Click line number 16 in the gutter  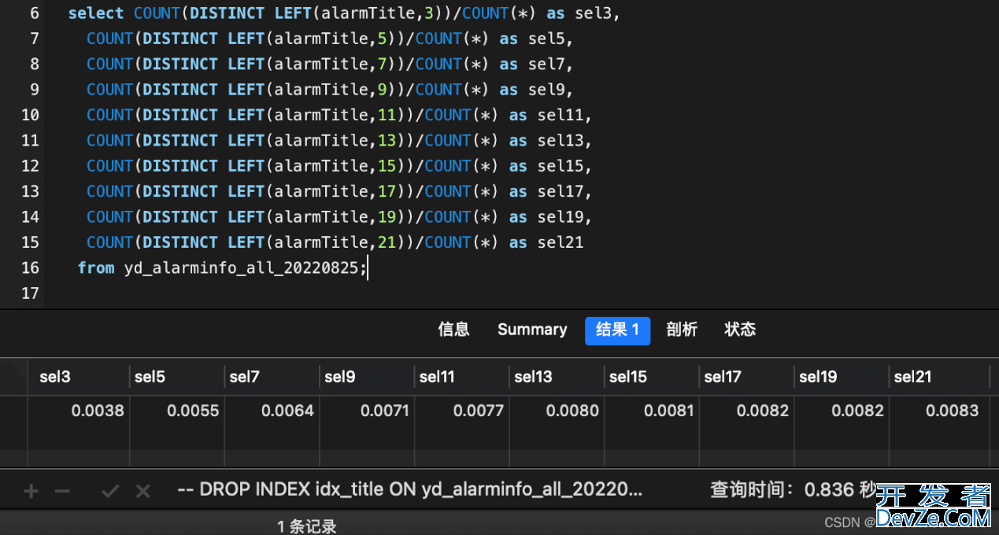click(30, 267)
